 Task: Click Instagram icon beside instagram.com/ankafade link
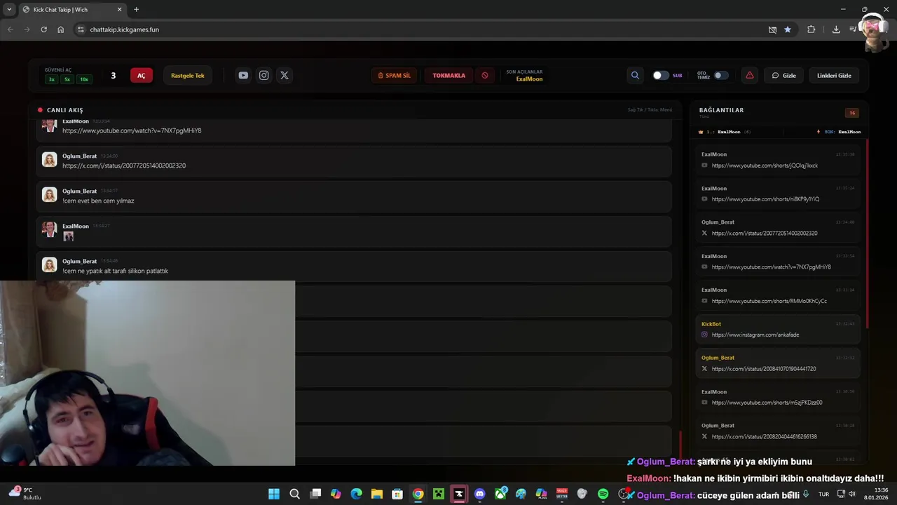(704, 335)
